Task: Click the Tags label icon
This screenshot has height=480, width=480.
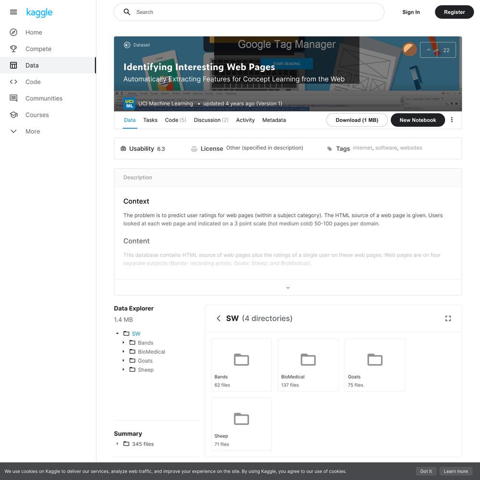Action: [330, 149]
